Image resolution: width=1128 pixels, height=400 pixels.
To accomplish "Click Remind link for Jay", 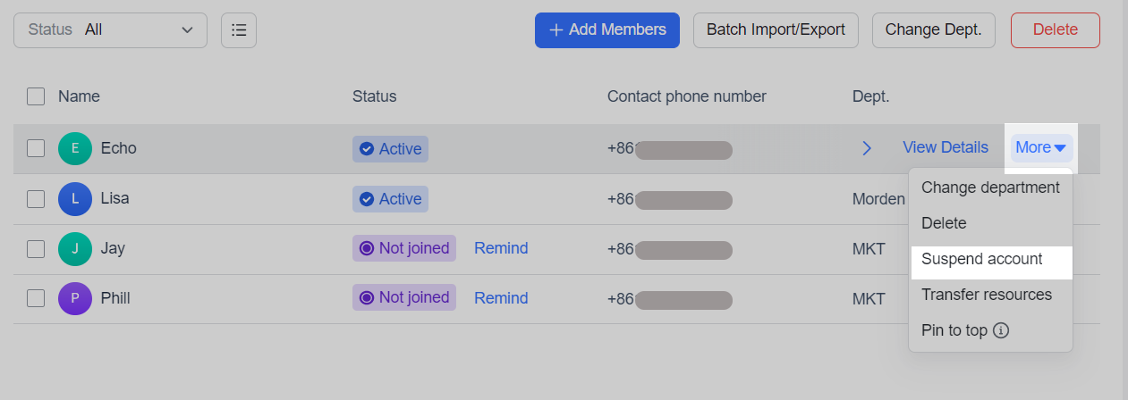I will (501, 248).
